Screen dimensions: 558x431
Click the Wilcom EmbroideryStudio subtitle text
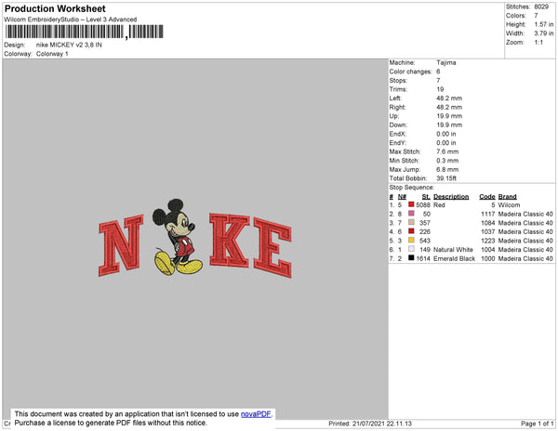click(71, 20)
